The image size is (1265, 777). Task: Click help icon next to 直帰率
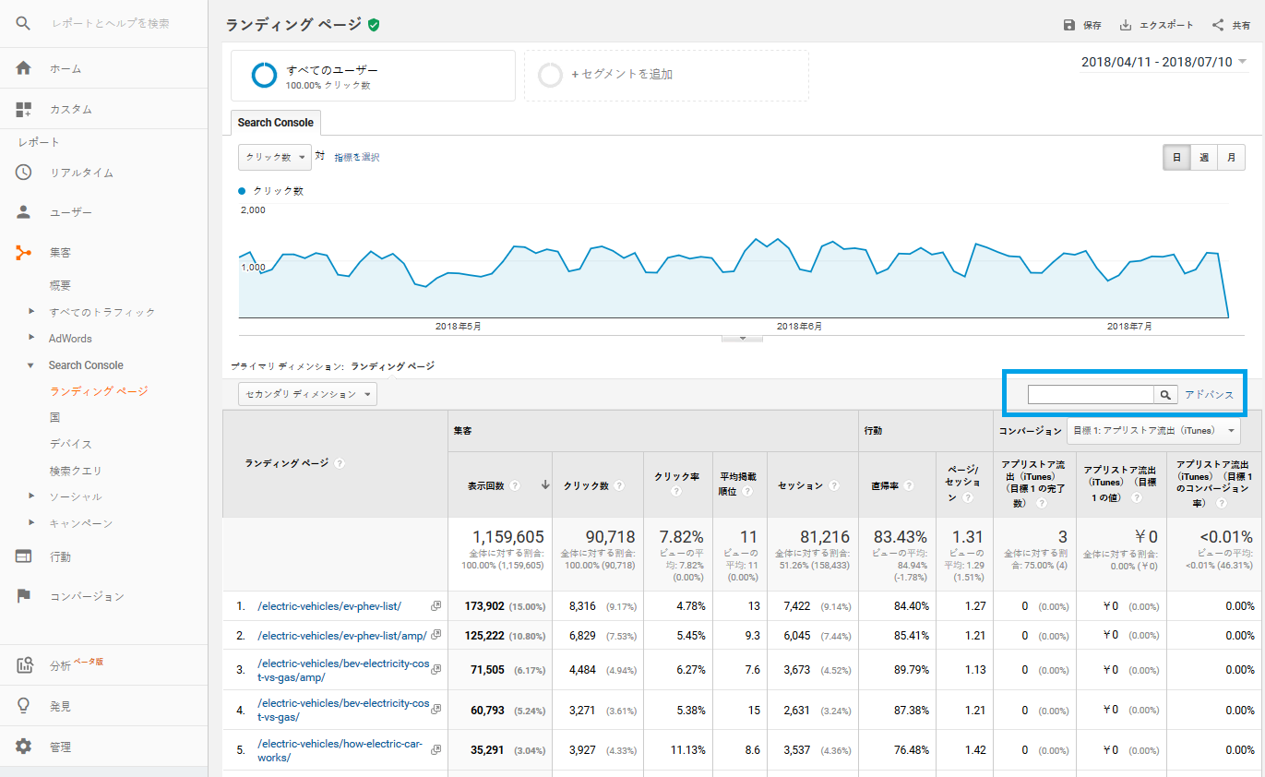click(909, 485)
